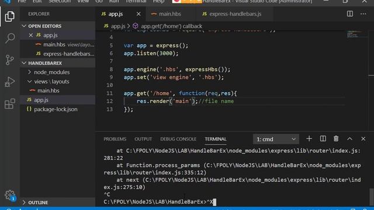Click the handlebars icon on main.hbs tab
374x210 pixels.
point(154,14)
